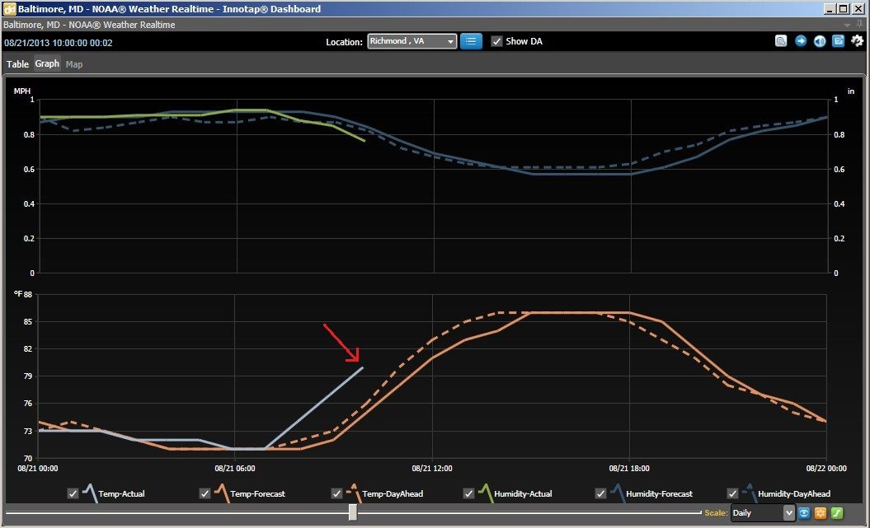870x528 pixels.
Task: Click the magnifier search icon in toolbar
Action: tap(781, 41)
